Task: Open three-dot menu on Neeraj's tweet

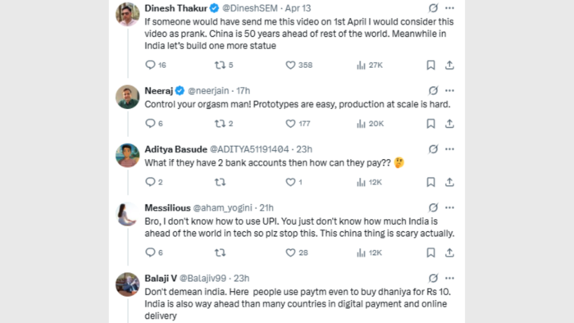Action: 449,91
